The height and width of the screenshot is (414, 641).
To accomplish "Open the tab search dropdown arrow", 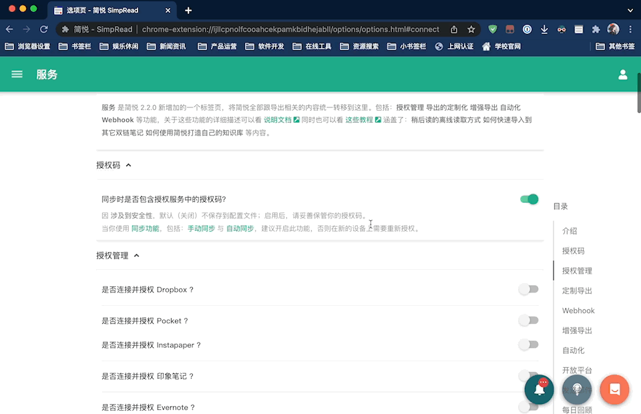I will 630,10.
